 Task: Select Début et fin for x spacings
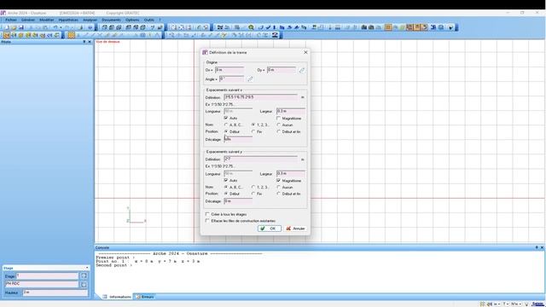279,131
